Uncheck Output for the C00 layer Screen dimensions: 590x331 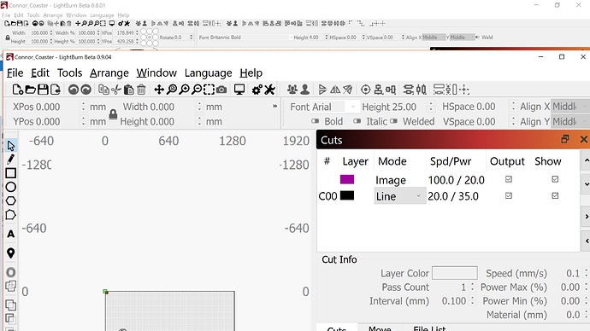pos(509,195)
